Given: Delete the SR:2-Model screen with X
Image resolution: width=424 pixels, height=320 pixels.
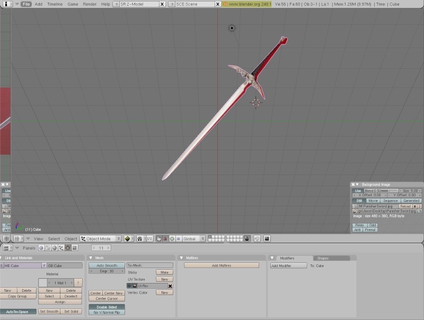Looking at the screenshot, I should click(x=162, y=4).
